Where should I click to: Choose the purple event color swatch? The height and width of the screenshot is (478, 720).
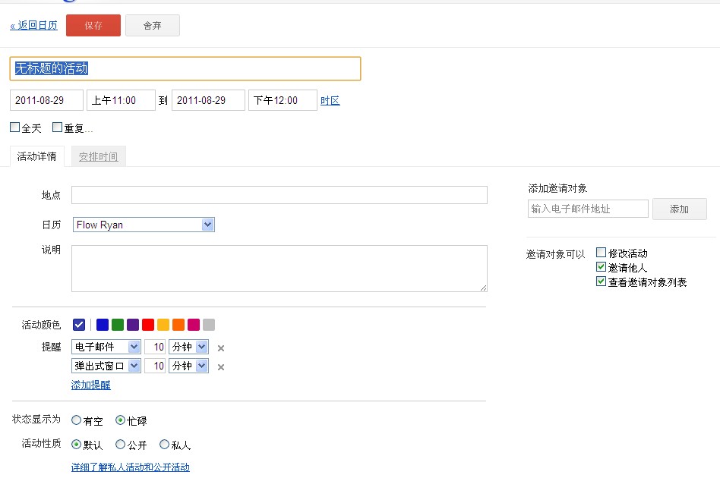(133, 325)
